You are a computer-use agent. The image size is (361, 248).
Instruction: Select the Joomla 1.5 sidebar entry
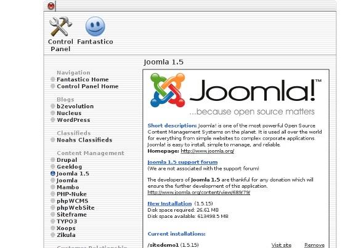(x=73, y=174)
